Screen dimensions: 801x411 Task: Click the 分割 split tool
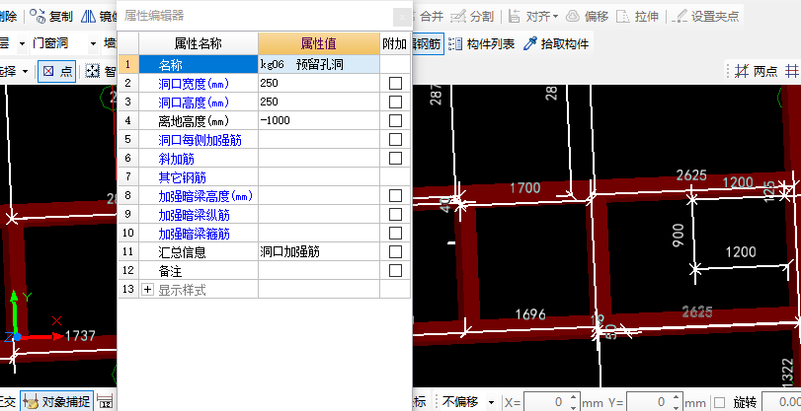[x=472, y=17]
